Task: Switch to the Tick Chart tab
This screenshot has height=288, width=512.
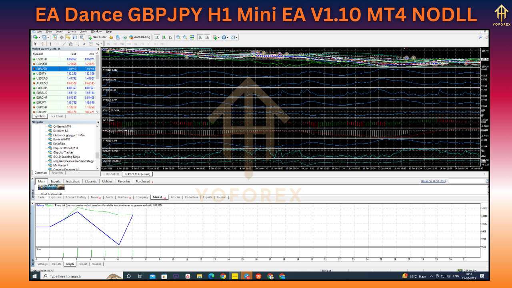Action: tap(56, 116)
